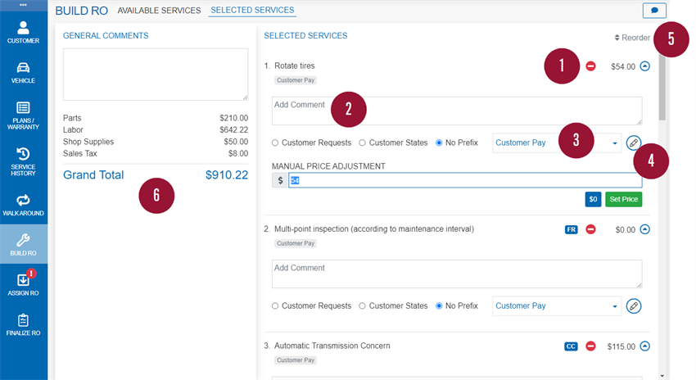Open the Customer Pay dropdown for Multi-point inspection
This screenshot has width=696, height=380.
557,305
